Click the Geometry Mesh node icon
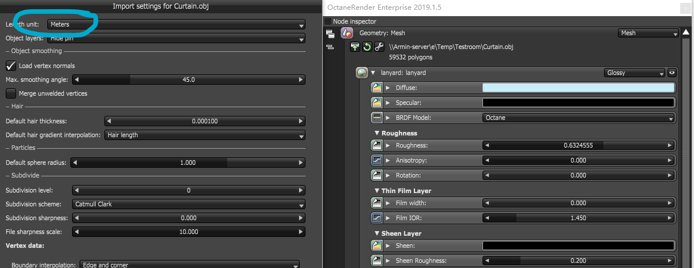The width and height of the screenshot is (694, 268). click(x=347, y=33)
